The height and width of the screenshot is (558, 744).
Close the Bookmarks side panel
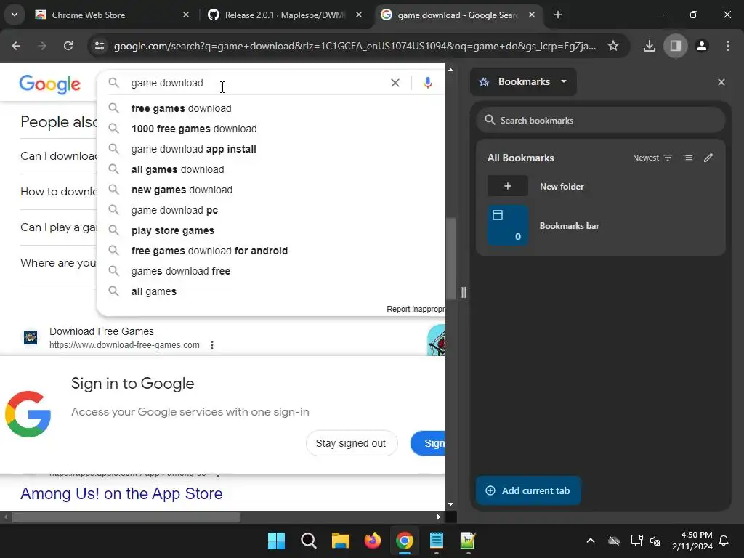pyautogui.click(x=721, y=82)
